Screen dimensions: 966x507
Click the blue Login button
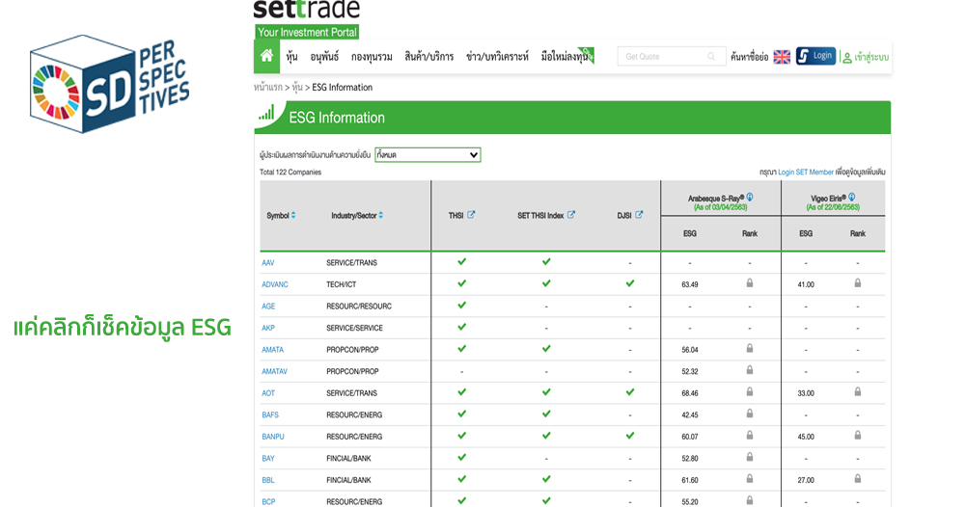[x=815, y=56]
